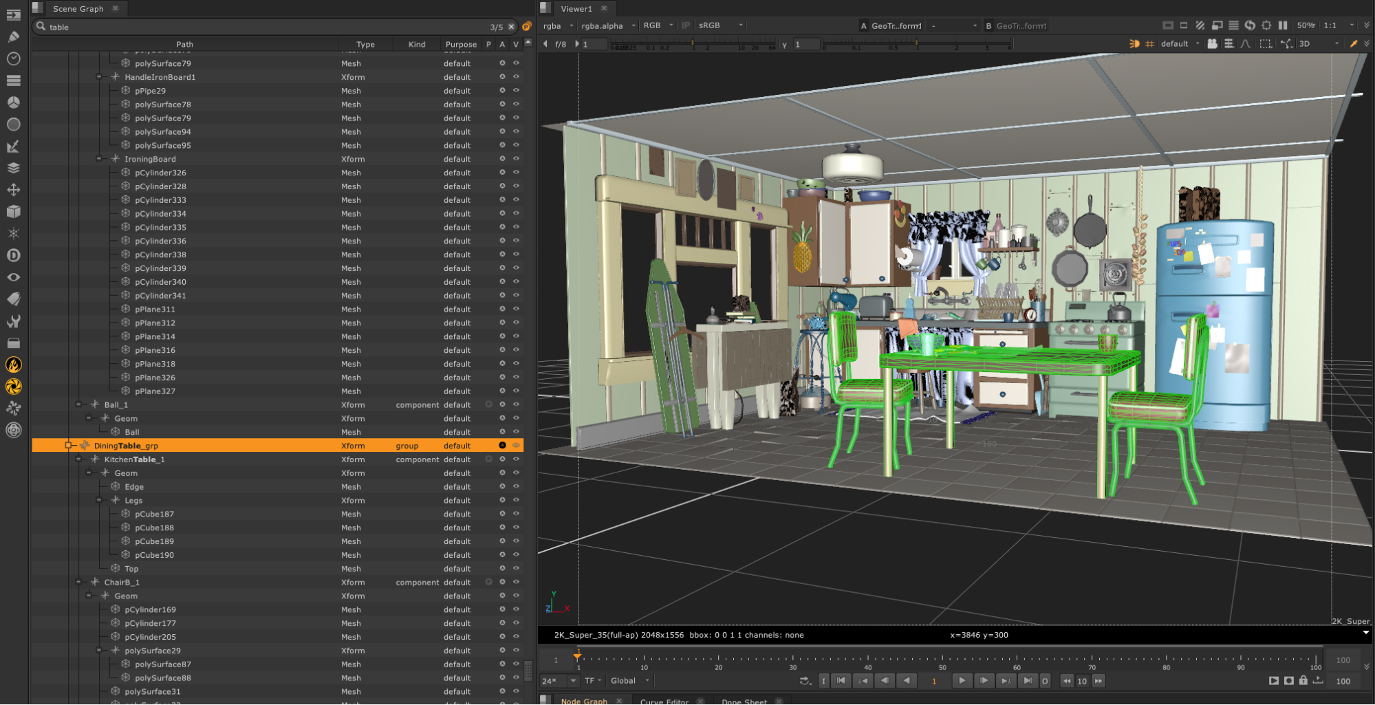Click the 3D nodes cube icon

(x=13, y=212)
